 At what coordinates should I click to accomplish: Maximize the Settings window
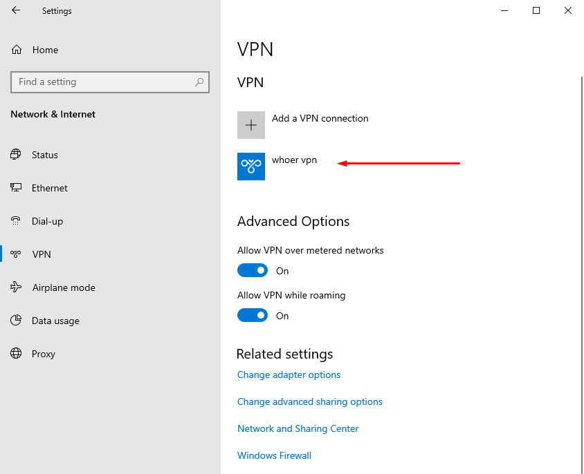[x=536, y=10]
